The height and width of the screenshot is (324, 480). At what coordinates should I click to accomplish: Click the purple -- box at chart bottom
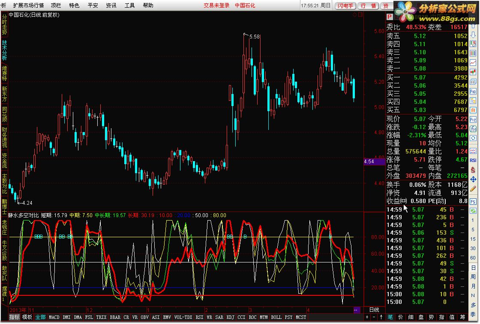(x=357, y=309)
